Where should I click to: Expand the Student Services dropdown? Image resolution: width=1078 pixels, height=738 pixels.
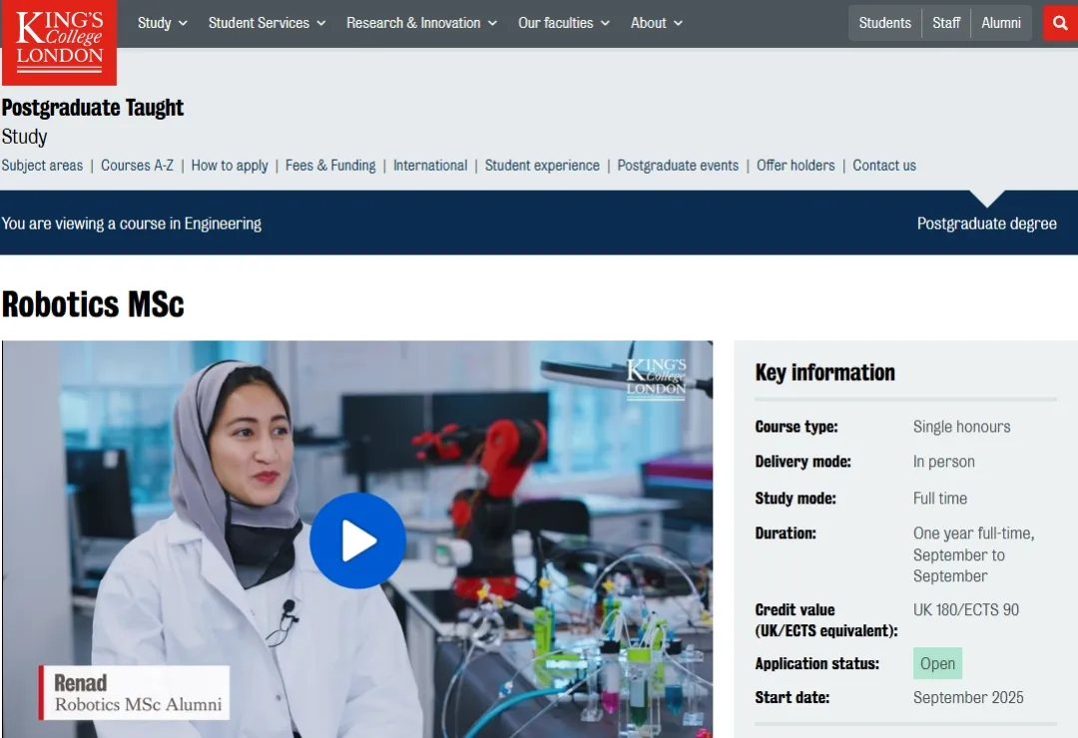pos(267,23)
